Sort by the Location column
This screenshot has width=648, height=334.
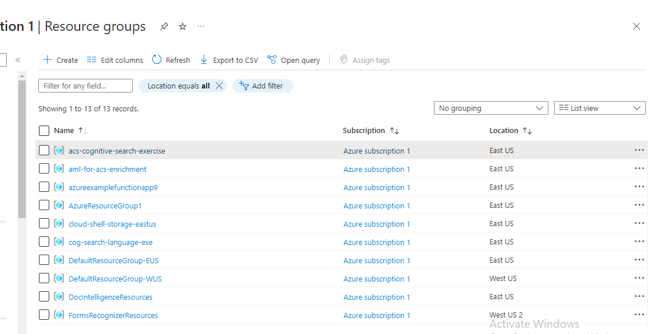[x=511, y=130]
